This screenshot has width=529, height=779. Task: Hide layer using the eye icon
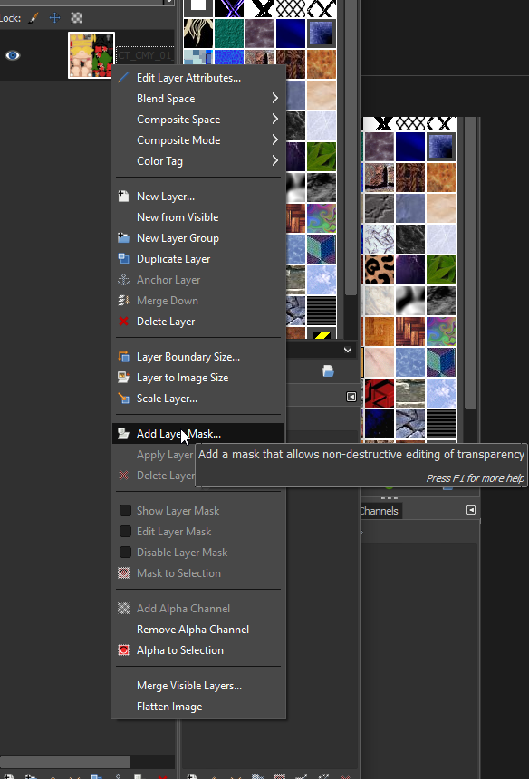point(13,55)
